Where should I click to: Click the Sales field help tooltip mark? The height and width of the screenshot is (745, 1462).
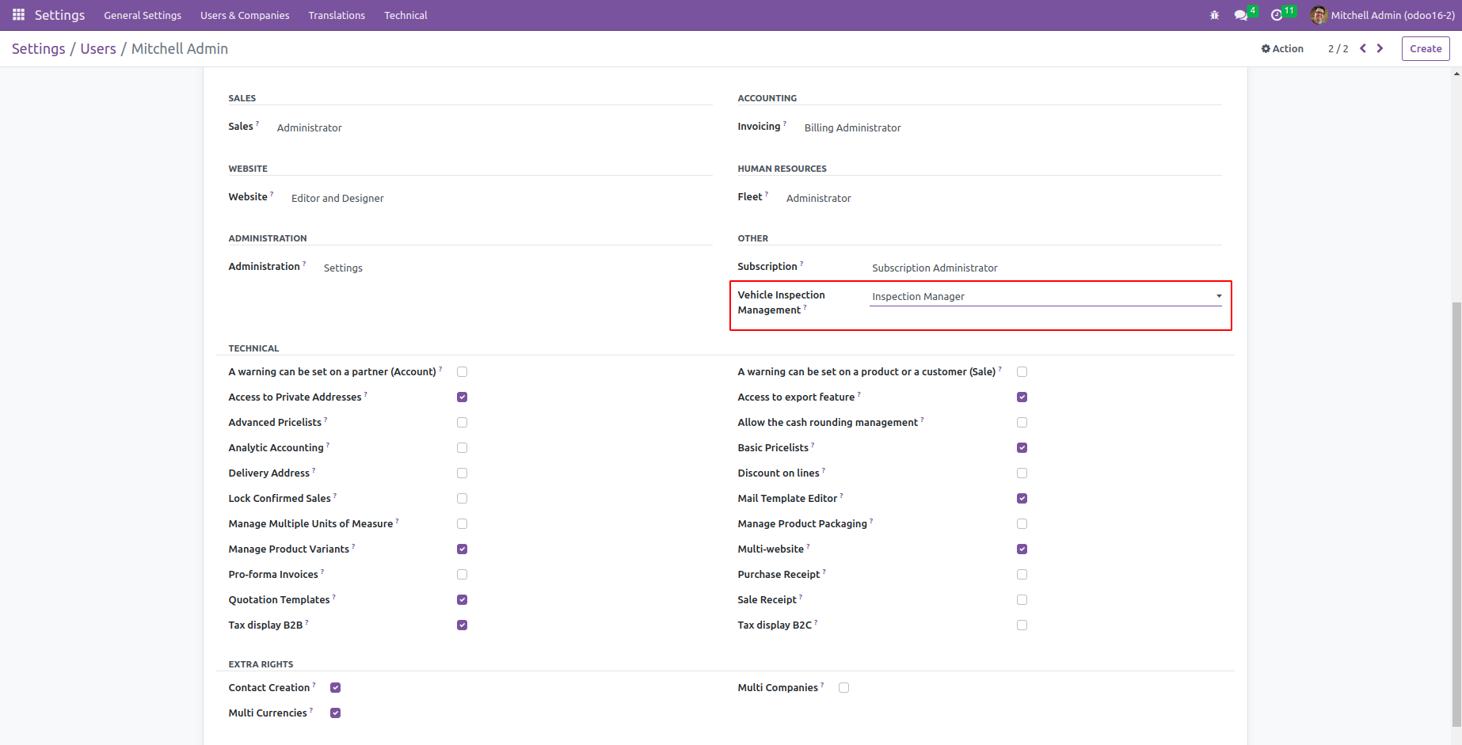pyautogui.click(x=257, y=124)
